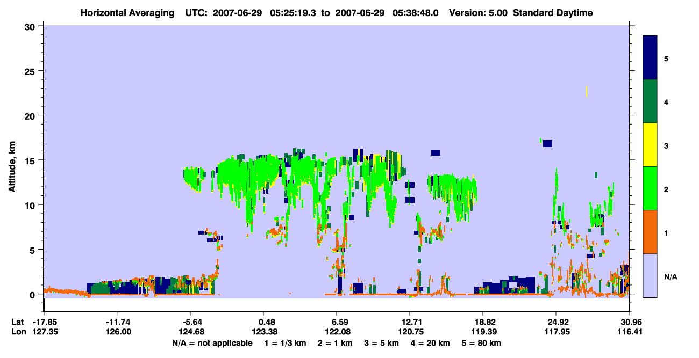Click the 'Lat' row label
699x358 pixels.
[17, 322]
